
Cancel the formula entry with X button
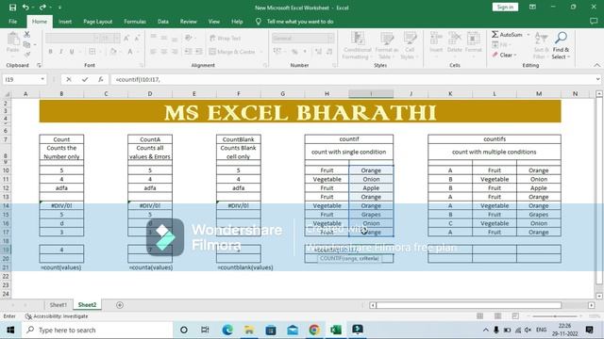coord(69,79)
